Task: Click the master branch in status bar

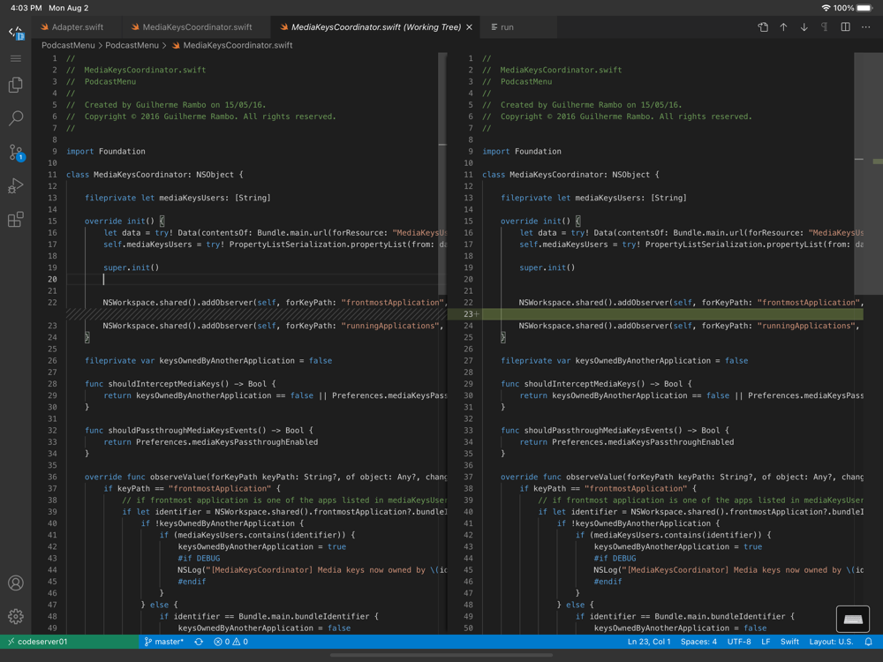Action: (164, 642)
